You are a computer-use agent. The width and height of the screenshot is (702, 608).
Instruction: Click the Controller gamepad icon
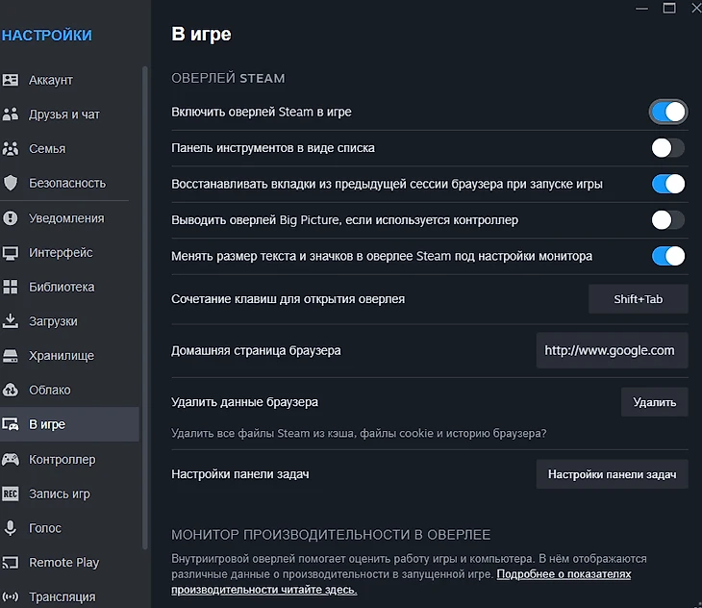pyautogui.click(x=12, y=460)
